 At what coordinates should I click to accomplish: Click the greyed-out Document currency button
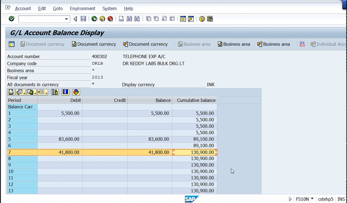click(42, 44)
